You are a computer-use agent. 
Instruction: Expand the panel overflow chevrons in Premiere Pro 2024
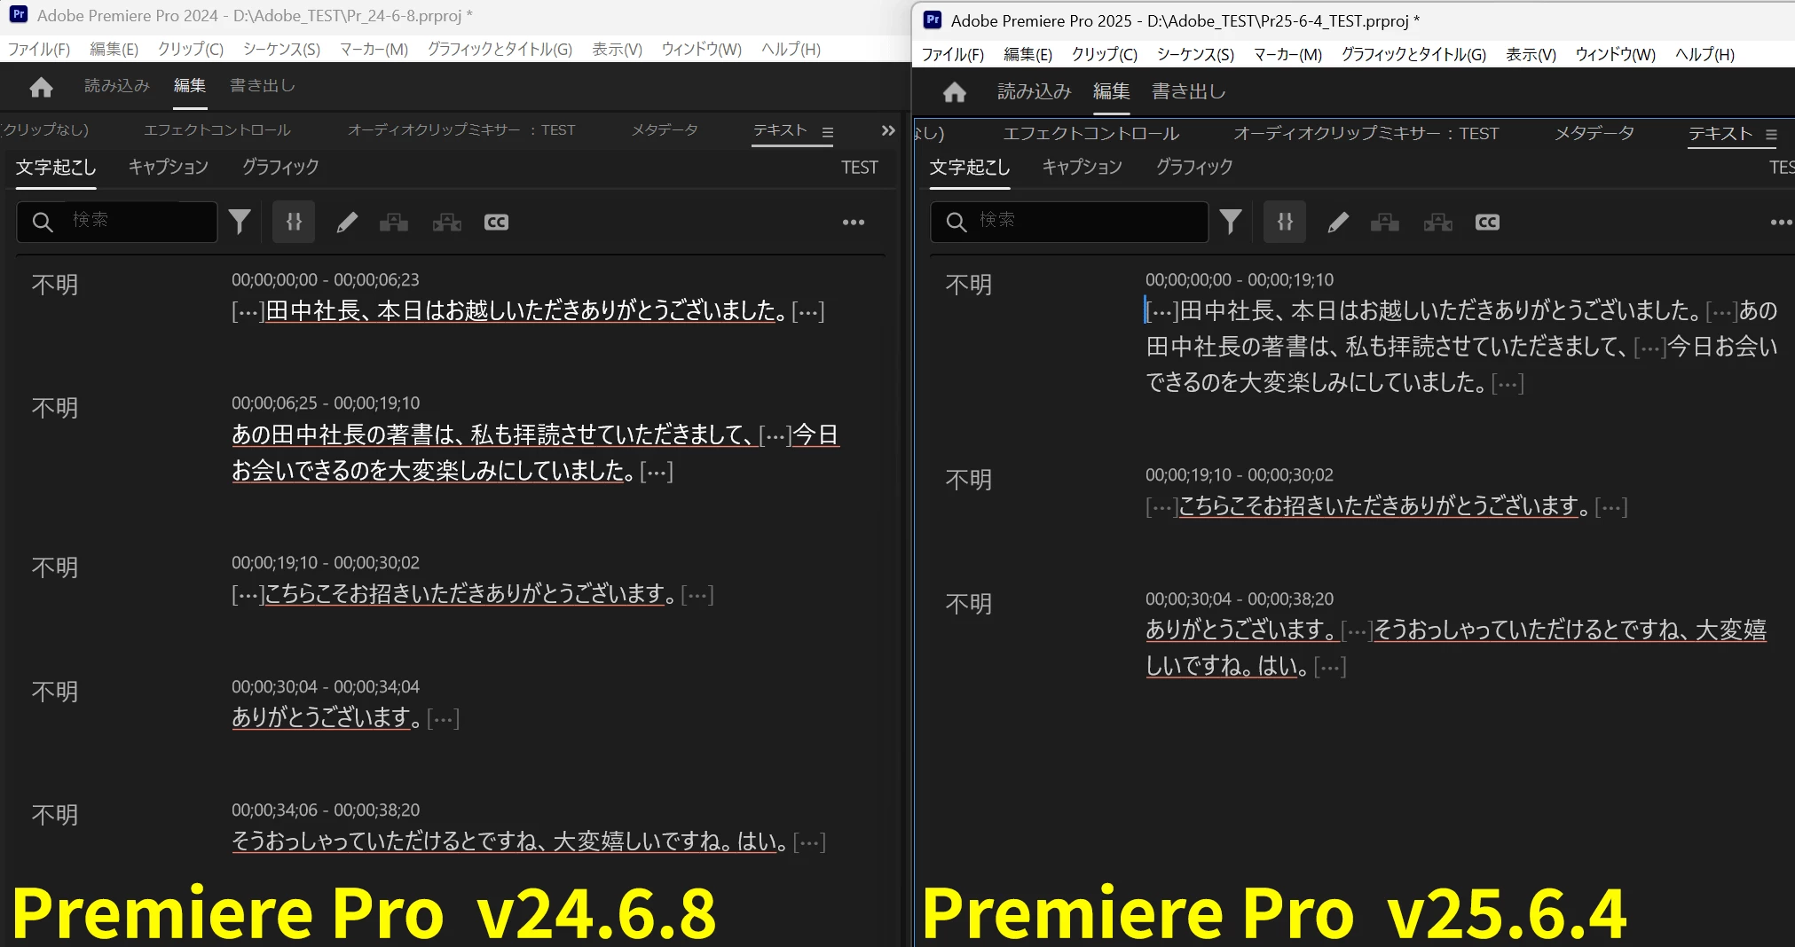pyautogui.click(x=888, y=131)
